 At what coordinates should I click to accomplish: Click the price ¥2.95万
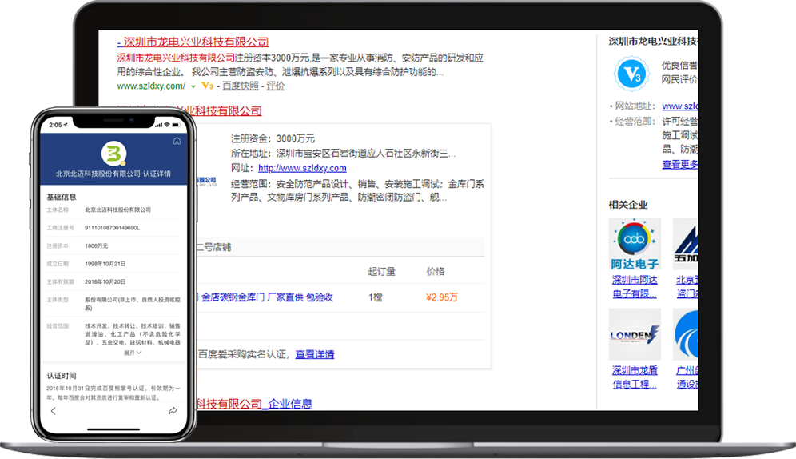[442, 297]
